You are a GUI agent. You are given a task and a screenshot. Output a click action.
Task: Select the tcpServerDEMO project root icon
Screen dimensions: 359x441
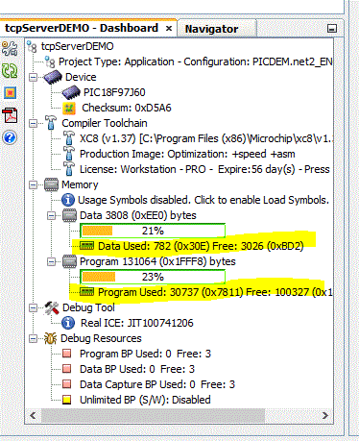click(32, 46)
